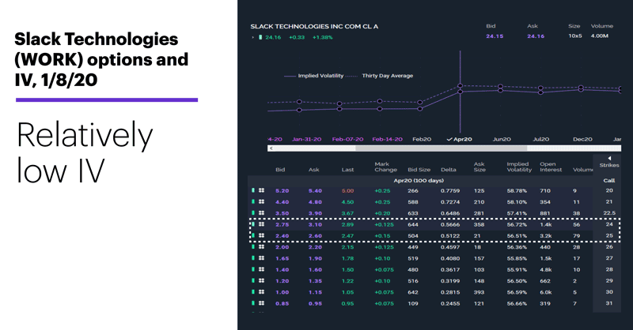Sort by the Mark Change column header

pos(385,167)
